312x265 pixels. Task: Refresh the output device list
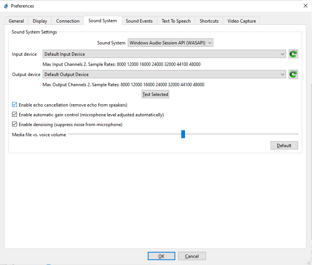click(x=293, y=75)
